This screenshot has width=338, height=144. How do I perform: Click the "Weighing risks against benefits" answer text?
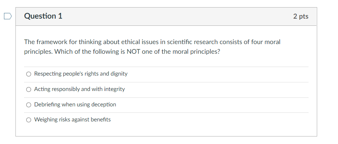tap(72, 120)
